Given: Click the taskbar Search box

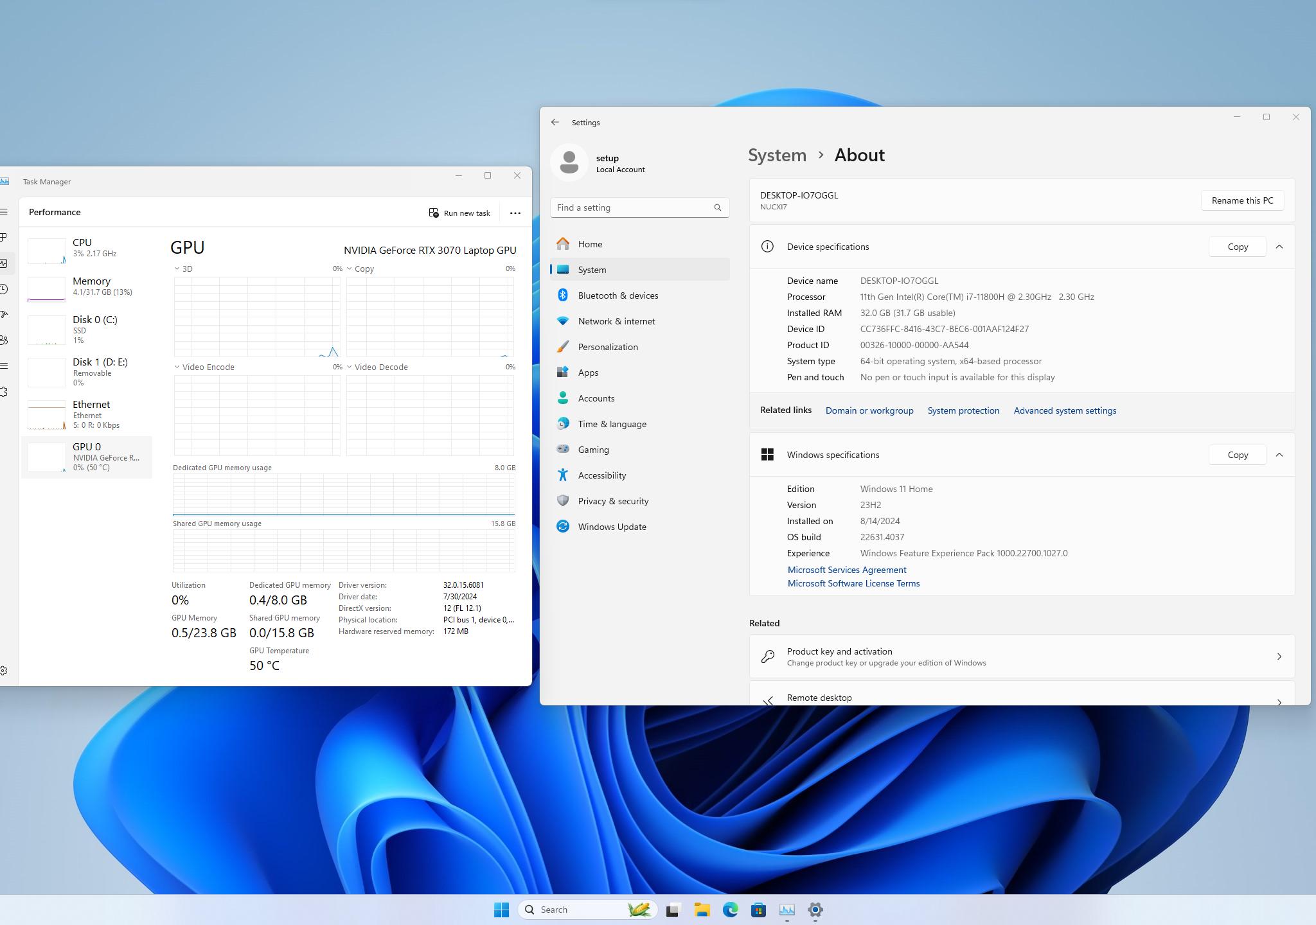Looking at the screenshot, I should tap(587, 910).
